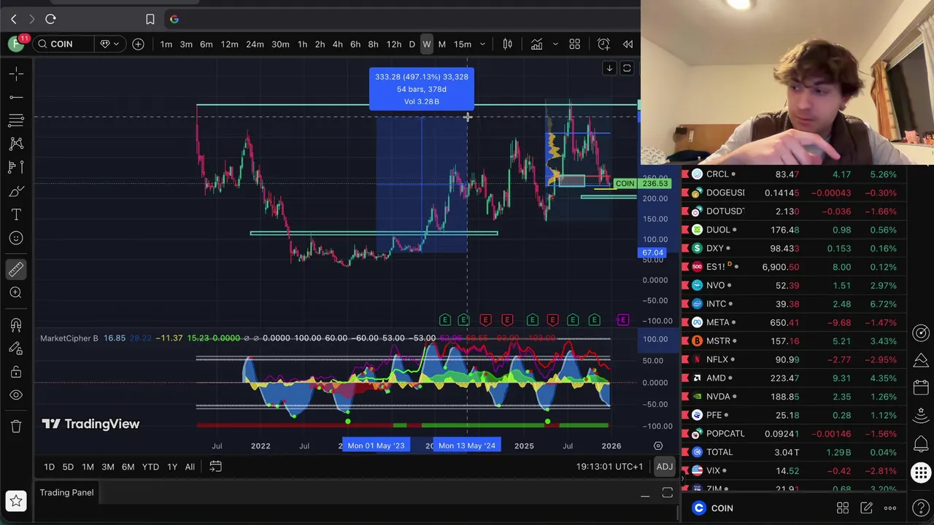Select the D daily timeframe
The width and height of the screenshot is (934, 525).
412,44
